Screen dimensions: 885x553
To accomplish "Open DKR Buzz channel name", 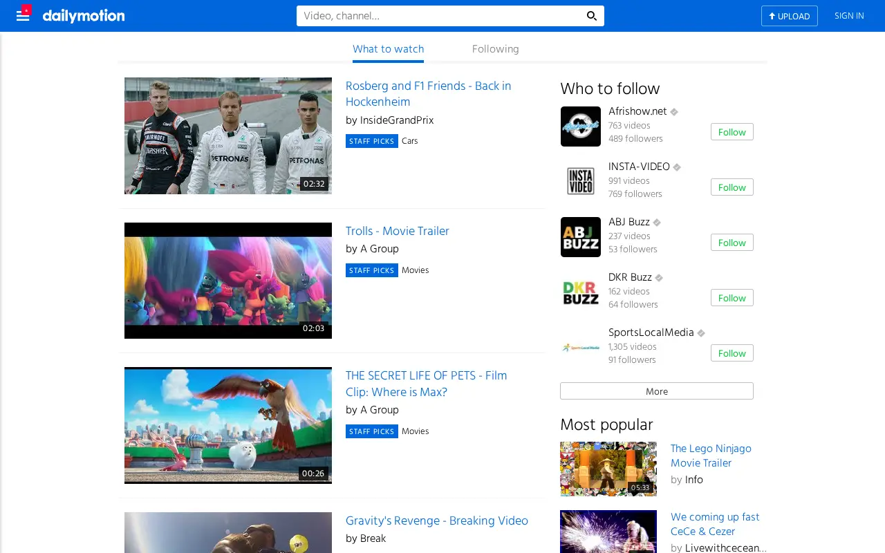I will point(631,277).
